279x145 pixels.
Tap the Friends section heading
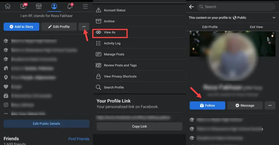[x=11, y=139]
